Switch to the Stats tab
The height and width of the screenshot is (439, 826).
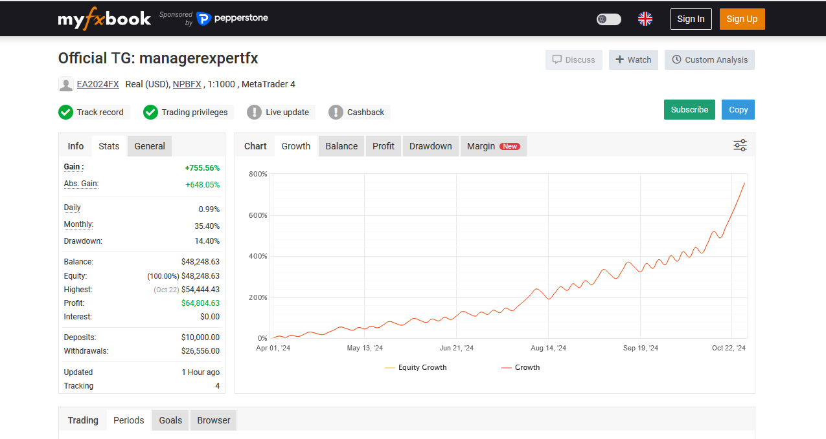point(109,146)
